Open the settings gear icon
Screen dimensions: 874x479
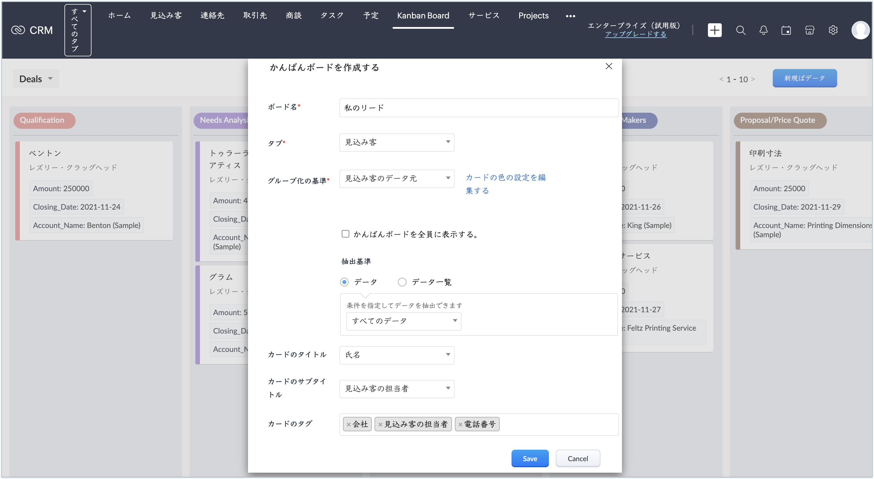coord(833,30)
